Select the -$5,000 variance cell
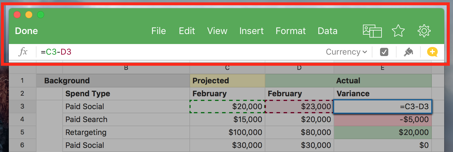The width and height of the screenshot is (453, 152). click(382, 119)
